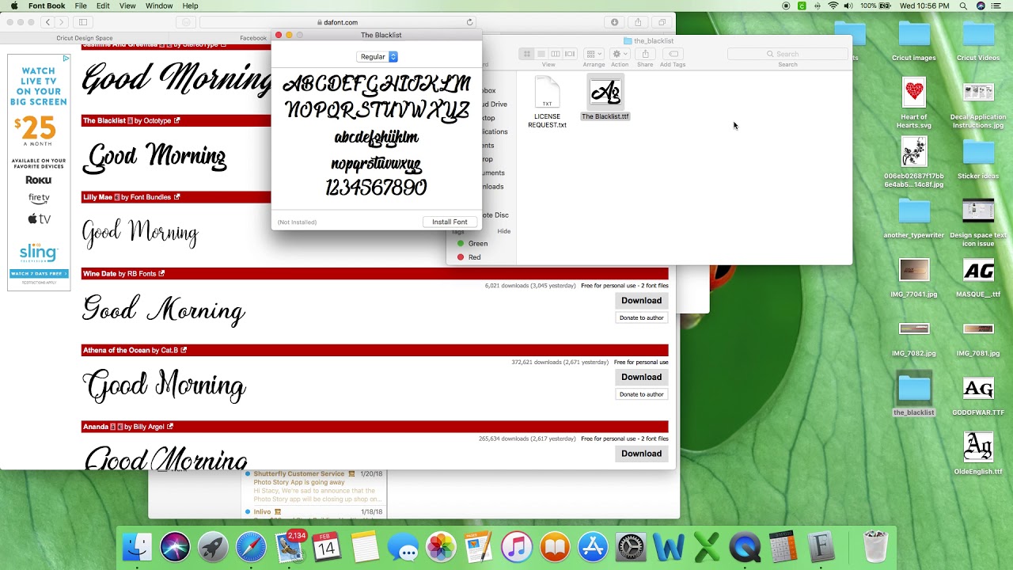Viewport: 1013px width, 570px height.
Task: Focus the Finder Search field
Action: point(787,54)
